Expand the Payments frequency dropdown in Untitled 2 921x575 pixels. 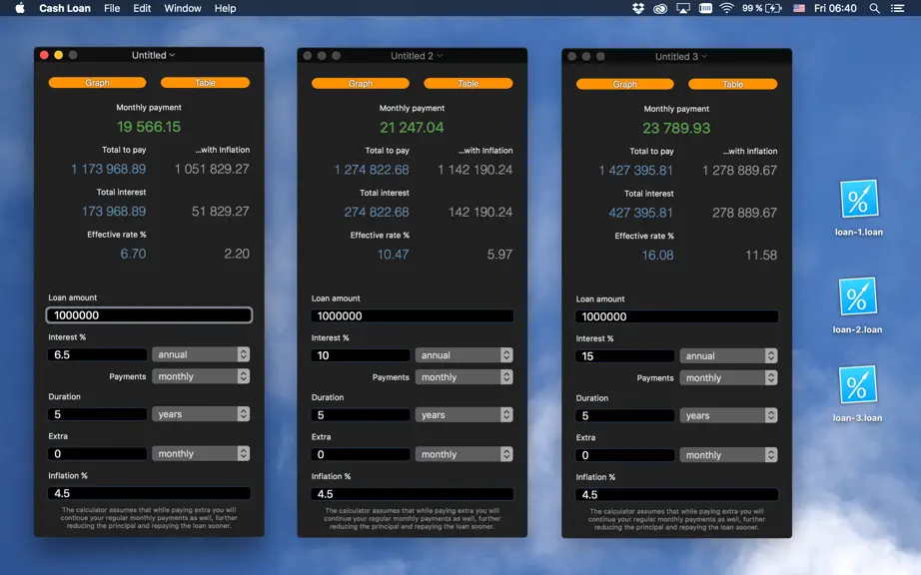(x=464, y=377)
